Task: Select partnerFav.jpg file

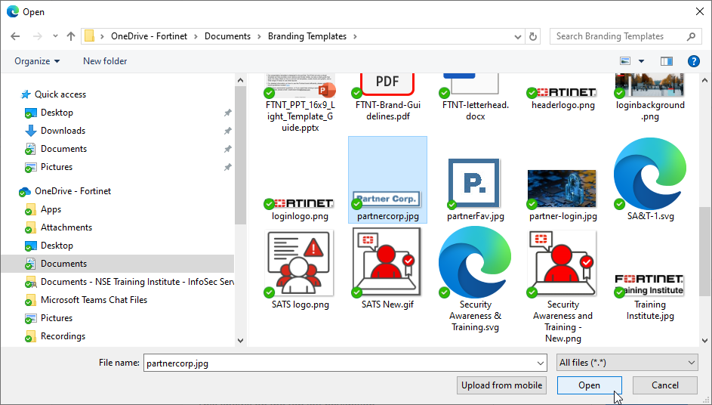Action: point(476,190)
